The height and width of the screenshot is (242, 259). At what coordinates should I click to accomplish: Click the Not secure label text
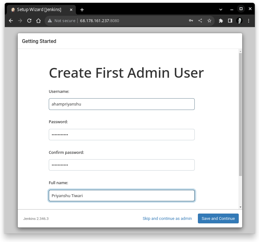[65, 21]
